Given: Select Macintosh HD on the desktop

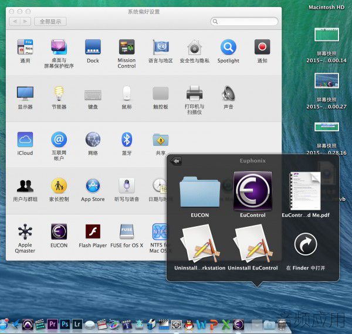Looking at the screenshot, I should pyautogui.click(x=326, y=7).
